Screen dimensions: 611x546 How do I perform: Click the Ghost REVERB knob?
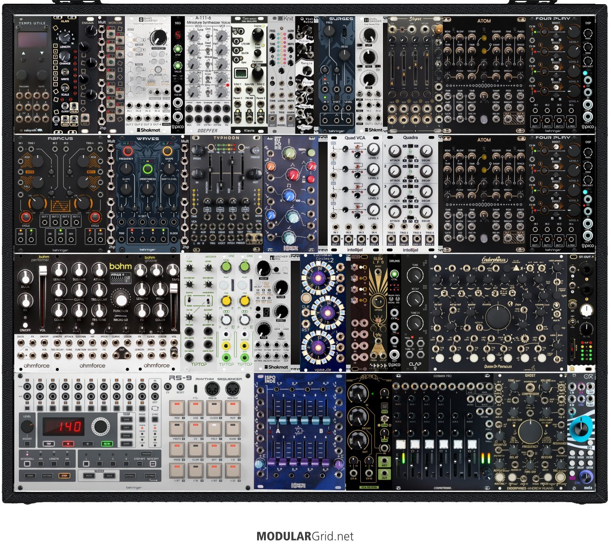[546, 450]
